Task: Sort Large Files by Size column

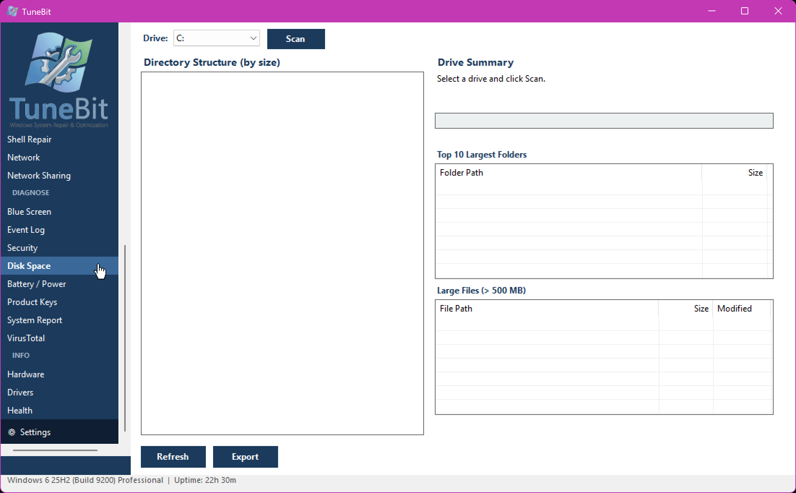Action: (x=685, y=309)
